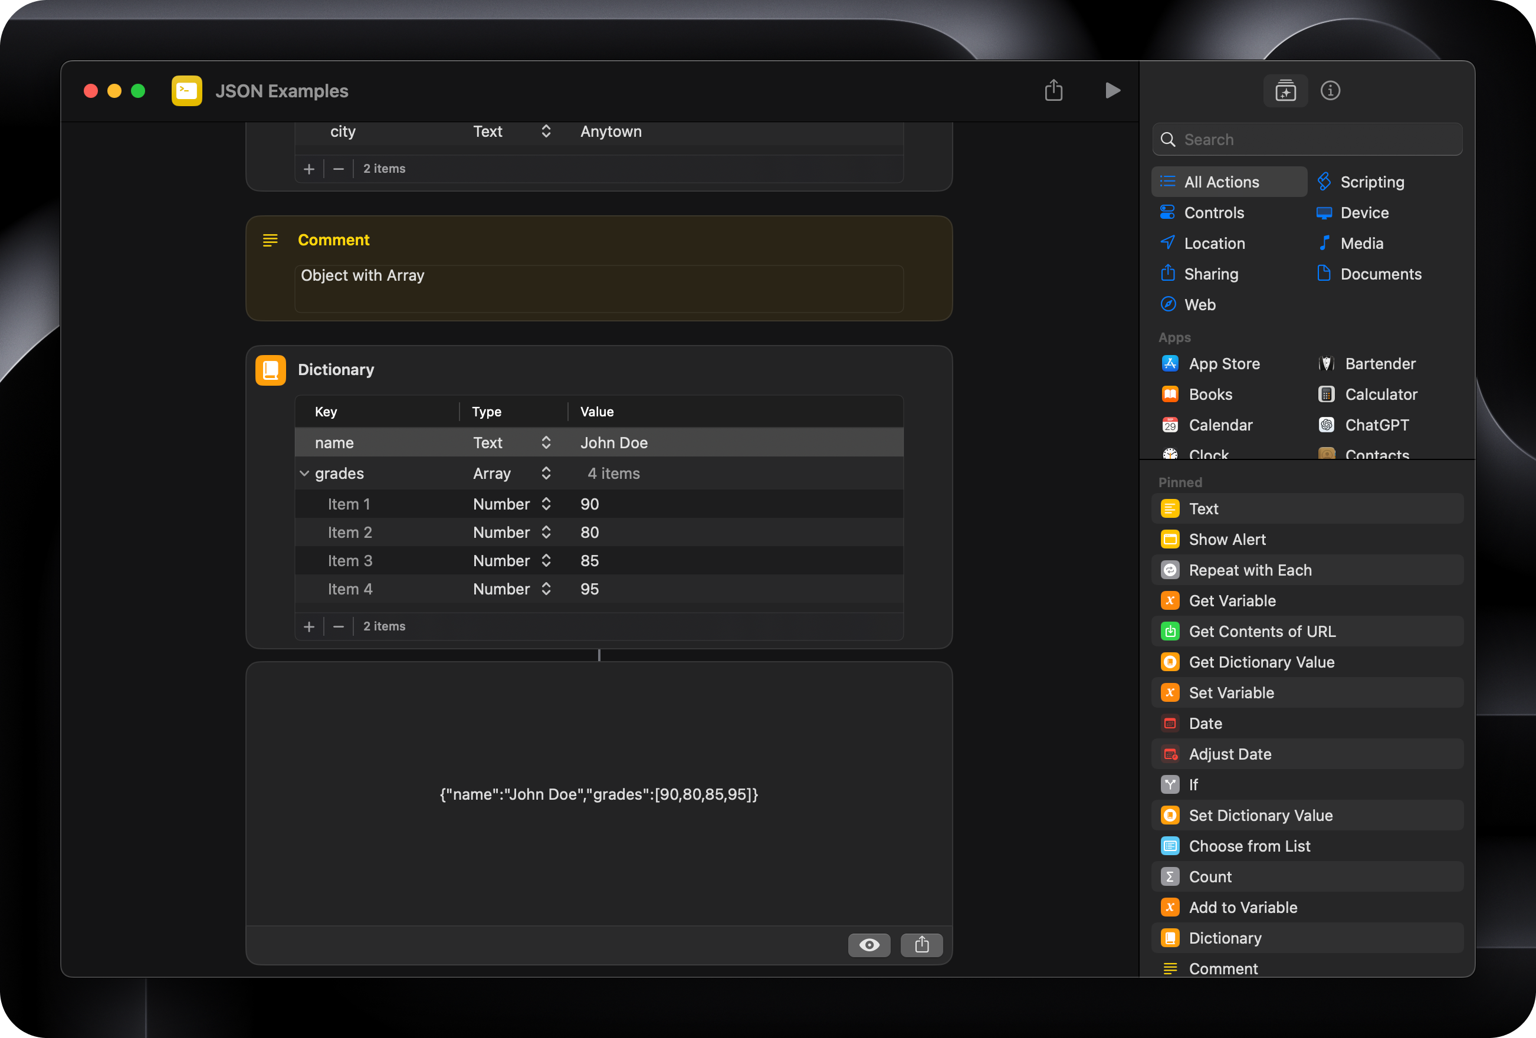
Task: Open the type selector for Item 3
Action: pyautogui.click(x=546, y=561)
